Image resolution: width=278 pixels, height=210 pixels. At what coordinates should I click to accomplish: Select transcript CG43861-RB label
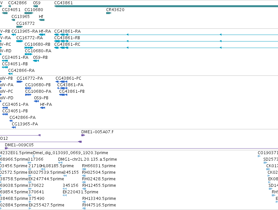(67, 38)
